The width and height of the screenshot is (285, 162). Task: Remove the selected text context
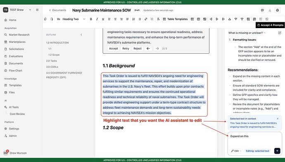tap(278, 119)
